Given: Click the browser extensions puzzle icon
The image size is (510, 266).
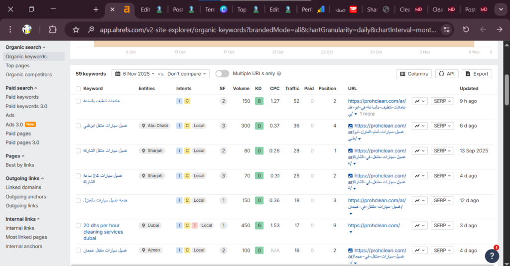Looking at the screenshot, I should tap(52, 29).
